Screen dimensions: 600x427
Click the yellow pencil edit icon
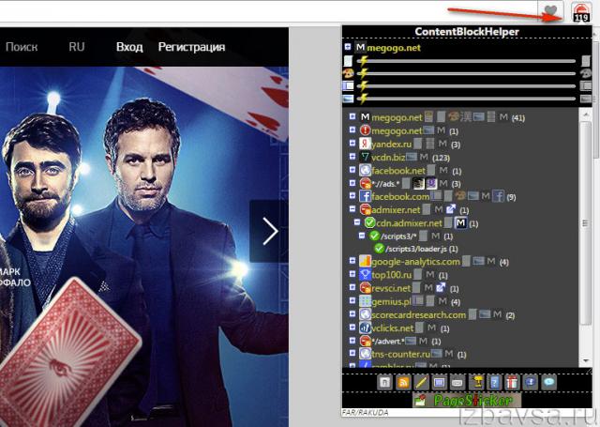tap(421, 382)
